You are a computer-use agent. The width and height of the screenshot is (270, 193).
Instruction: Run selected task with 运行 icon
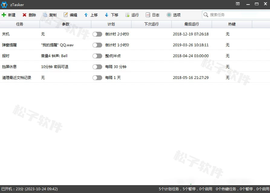coord(127,15)
